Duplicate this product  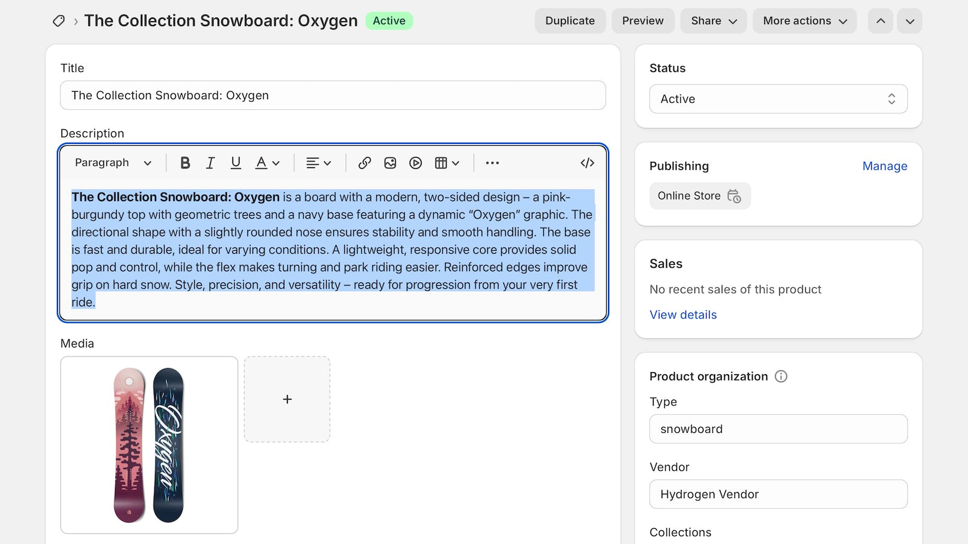pos(569,21)
